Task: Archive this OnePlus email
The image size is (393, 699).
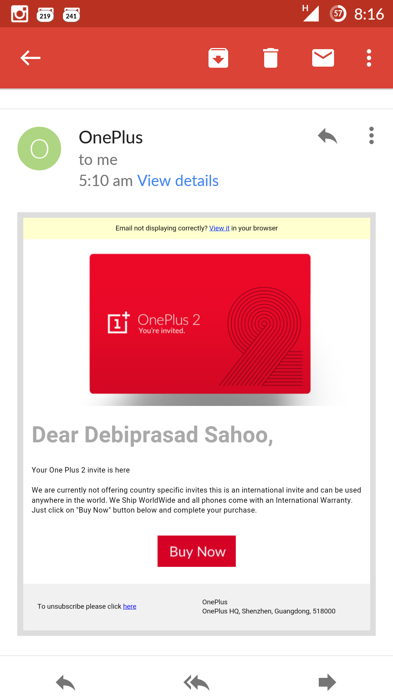Action: (218, 58)
